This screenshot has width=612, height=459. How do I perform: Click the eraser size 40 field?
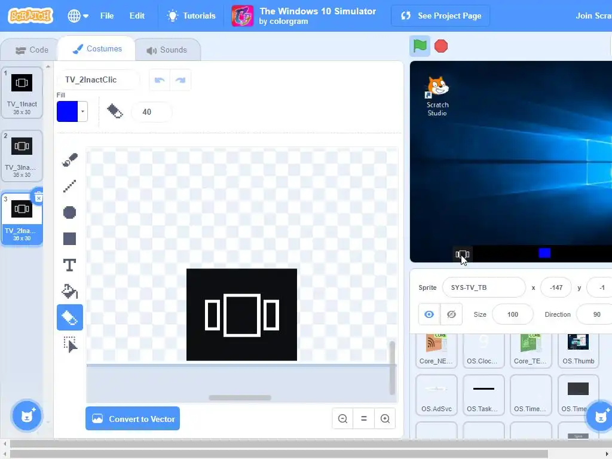tap(151, 112)
